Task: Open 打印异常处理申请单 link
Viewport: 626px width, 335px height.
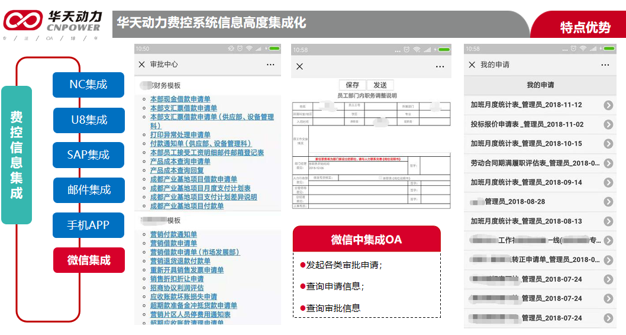Action: [x=180, y=135]
